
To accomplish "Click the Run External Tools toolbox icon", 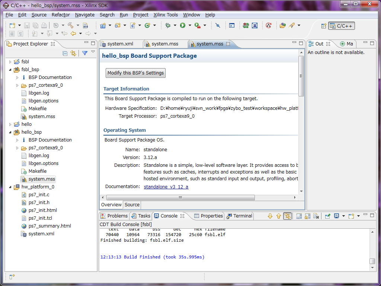I will click(198, 25).
